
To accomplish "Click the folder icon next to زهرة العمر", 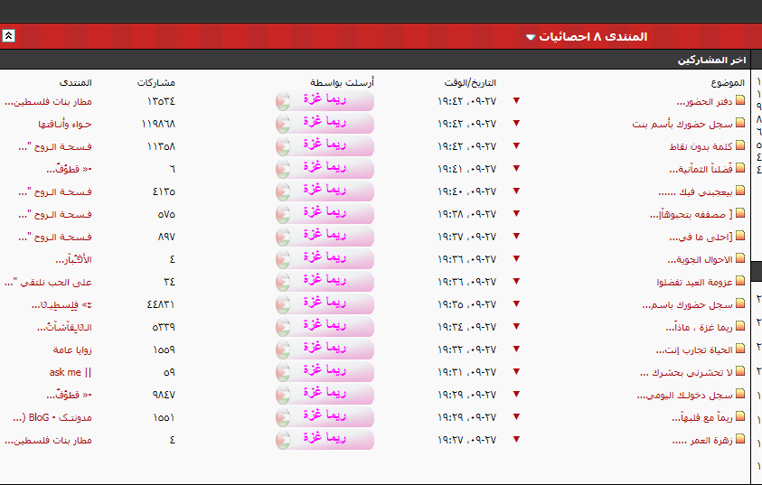I will tap(740, 440).
